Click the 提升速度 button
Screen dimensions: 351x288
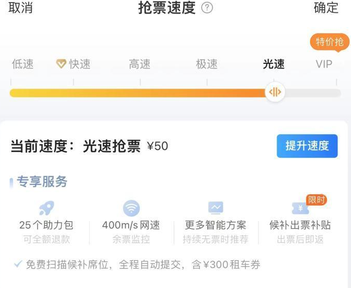tap(307, 146)
